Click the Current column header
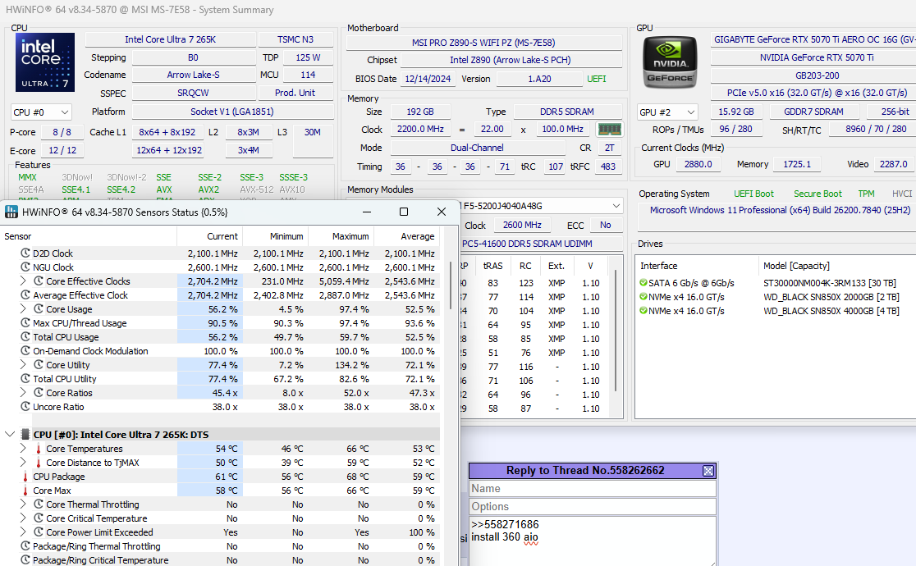This screenshot has height=566, width=916. point(210,236)
